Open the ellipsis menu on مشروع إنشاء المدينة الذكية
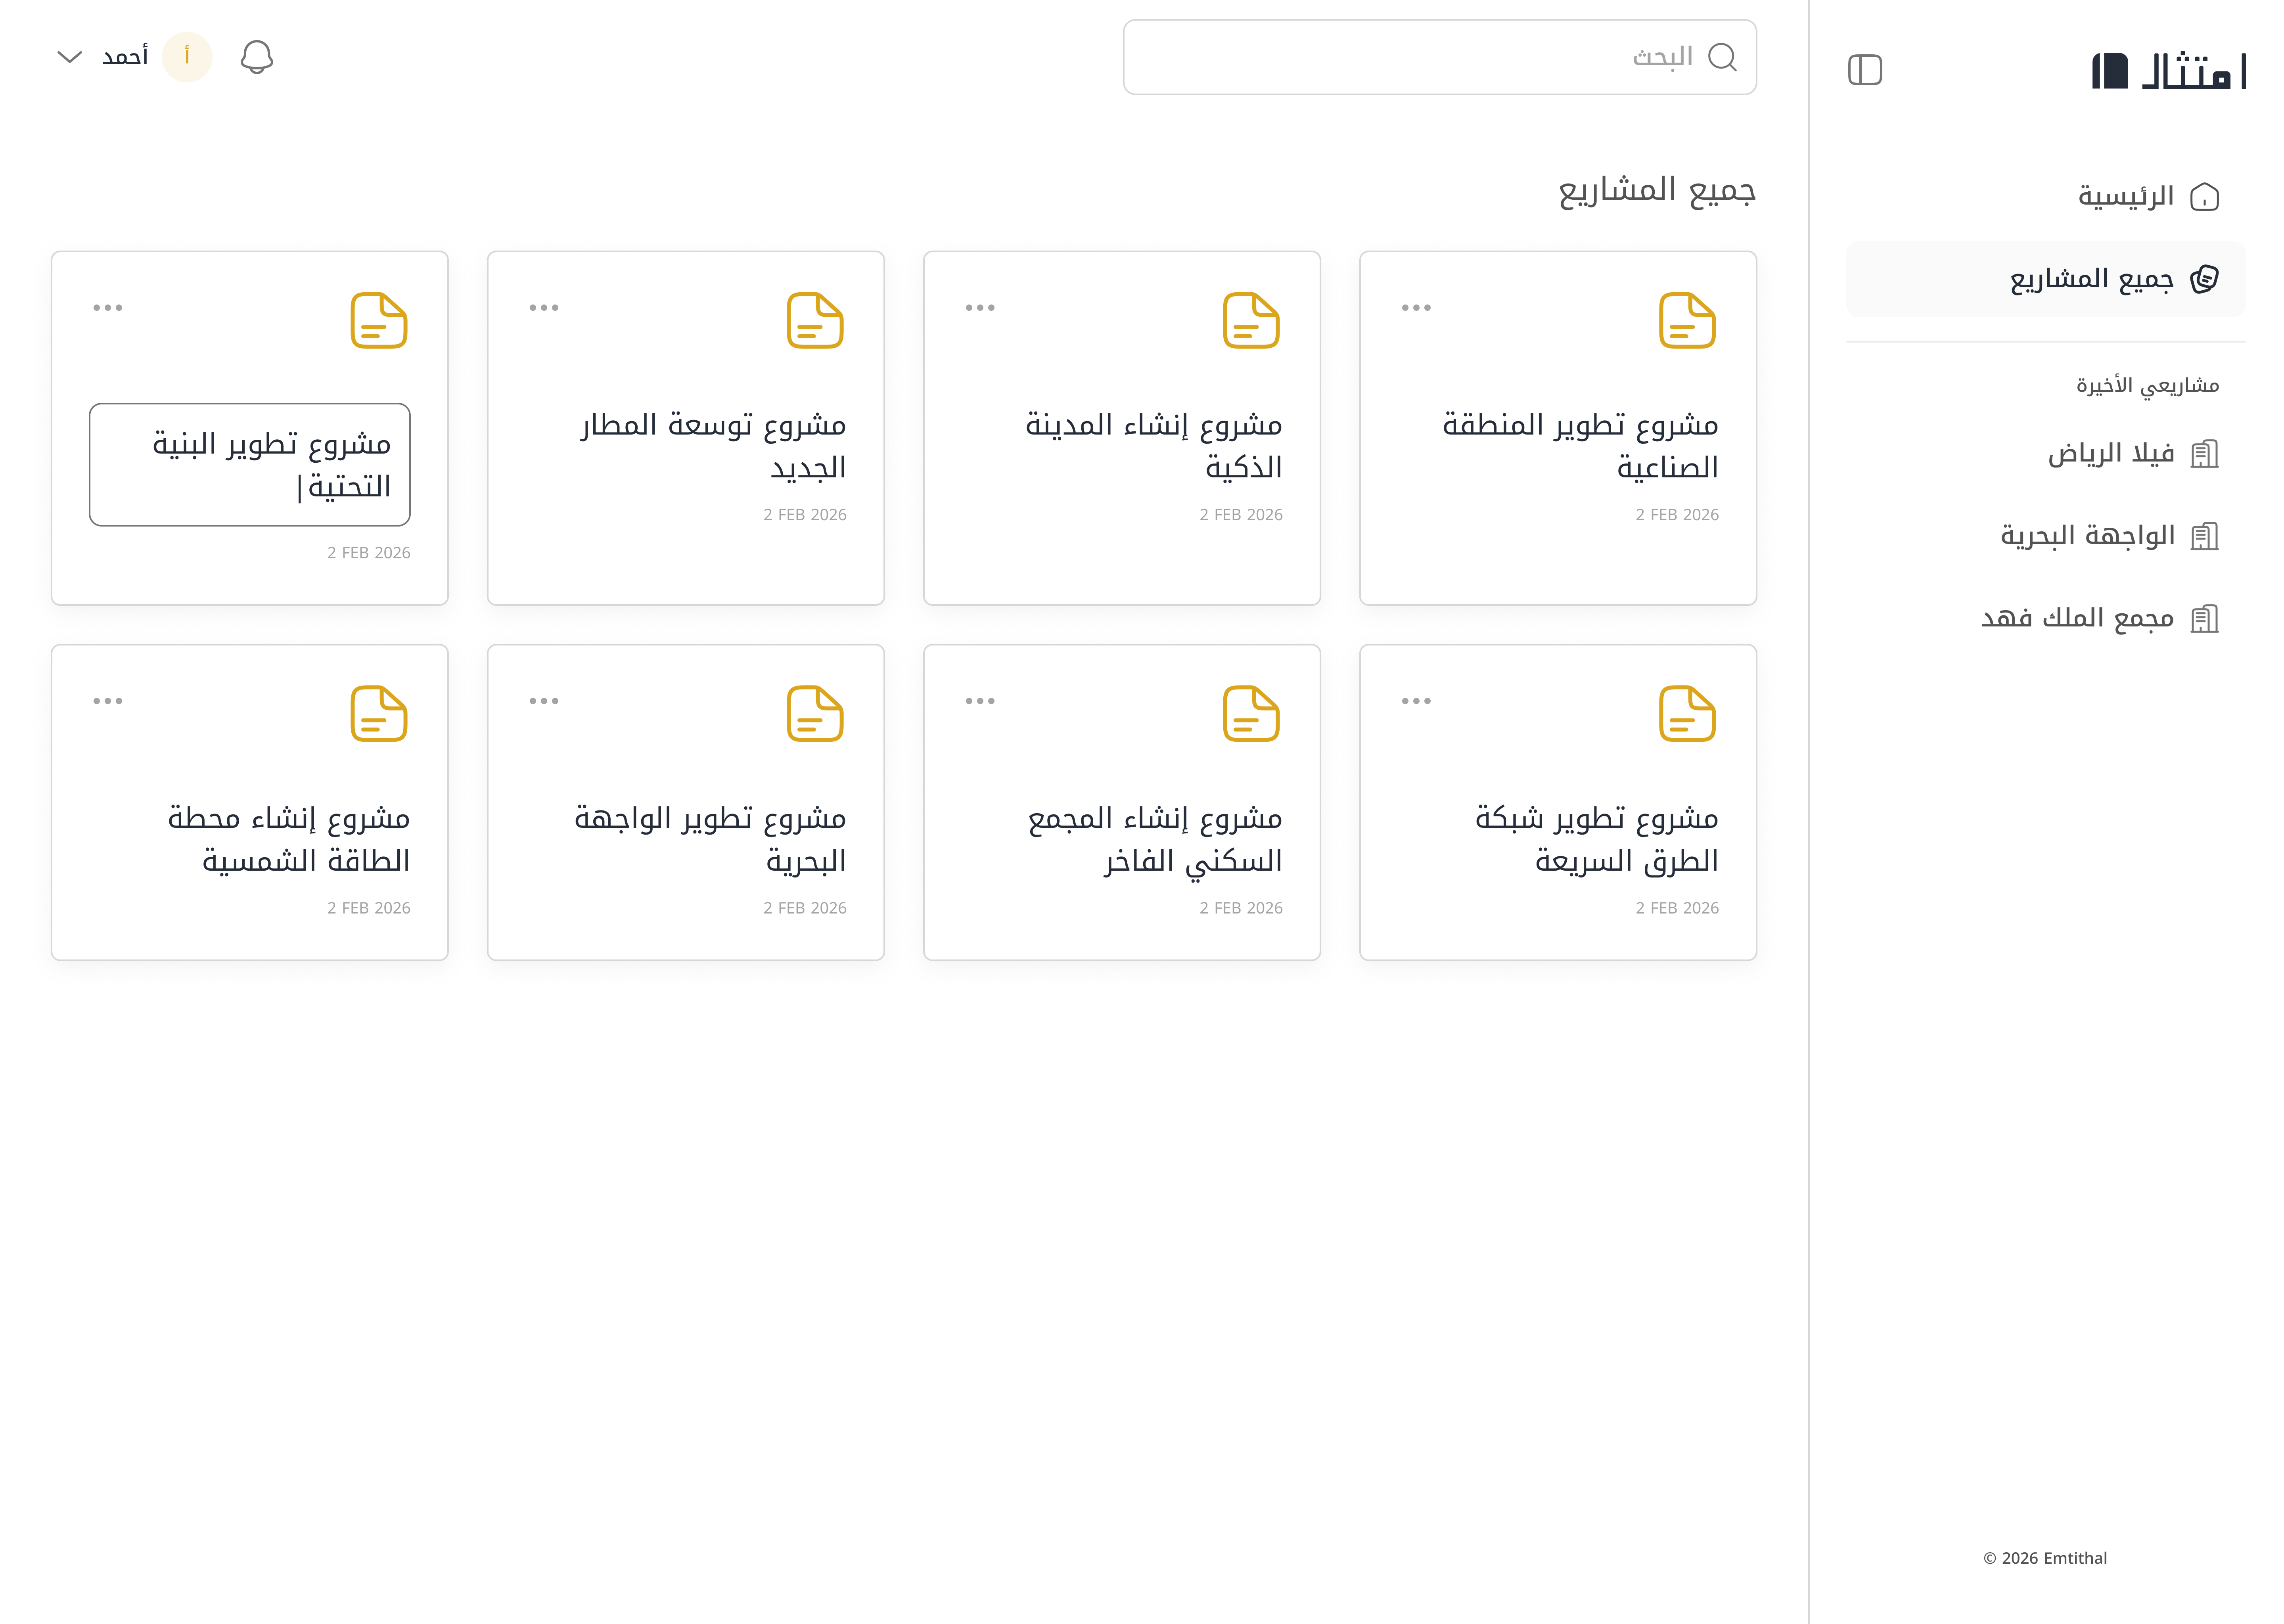The height and width of the screenshot is (1624, 2284). 980,307
